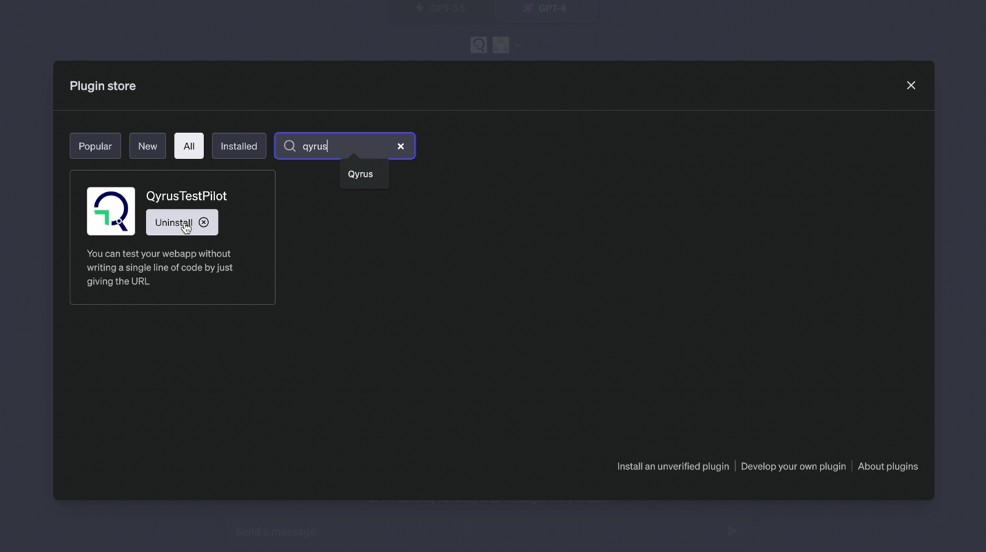Select the All plugins tab
This screenshot has width=986, height=552.
coord(188,145)
